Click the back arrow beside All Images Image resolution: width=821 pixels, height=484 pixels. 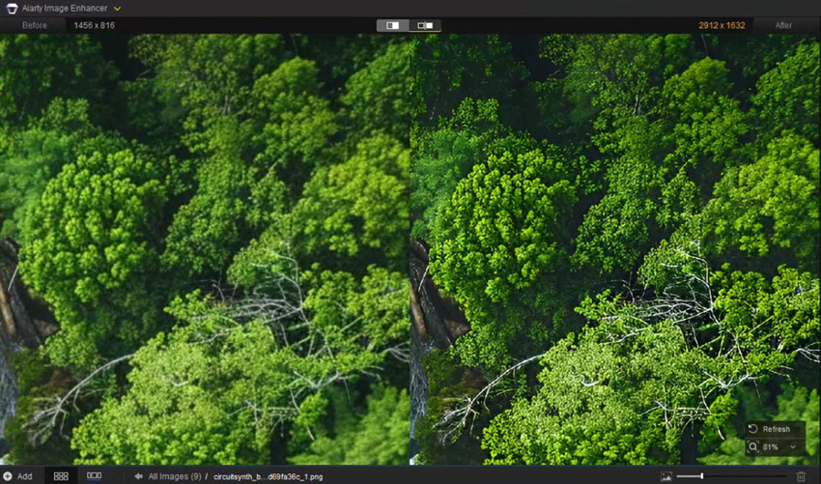[138, 476]
